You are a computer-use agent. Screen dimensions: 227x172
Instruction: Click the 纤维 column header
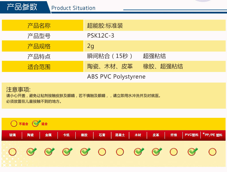[x=174, y=135]
